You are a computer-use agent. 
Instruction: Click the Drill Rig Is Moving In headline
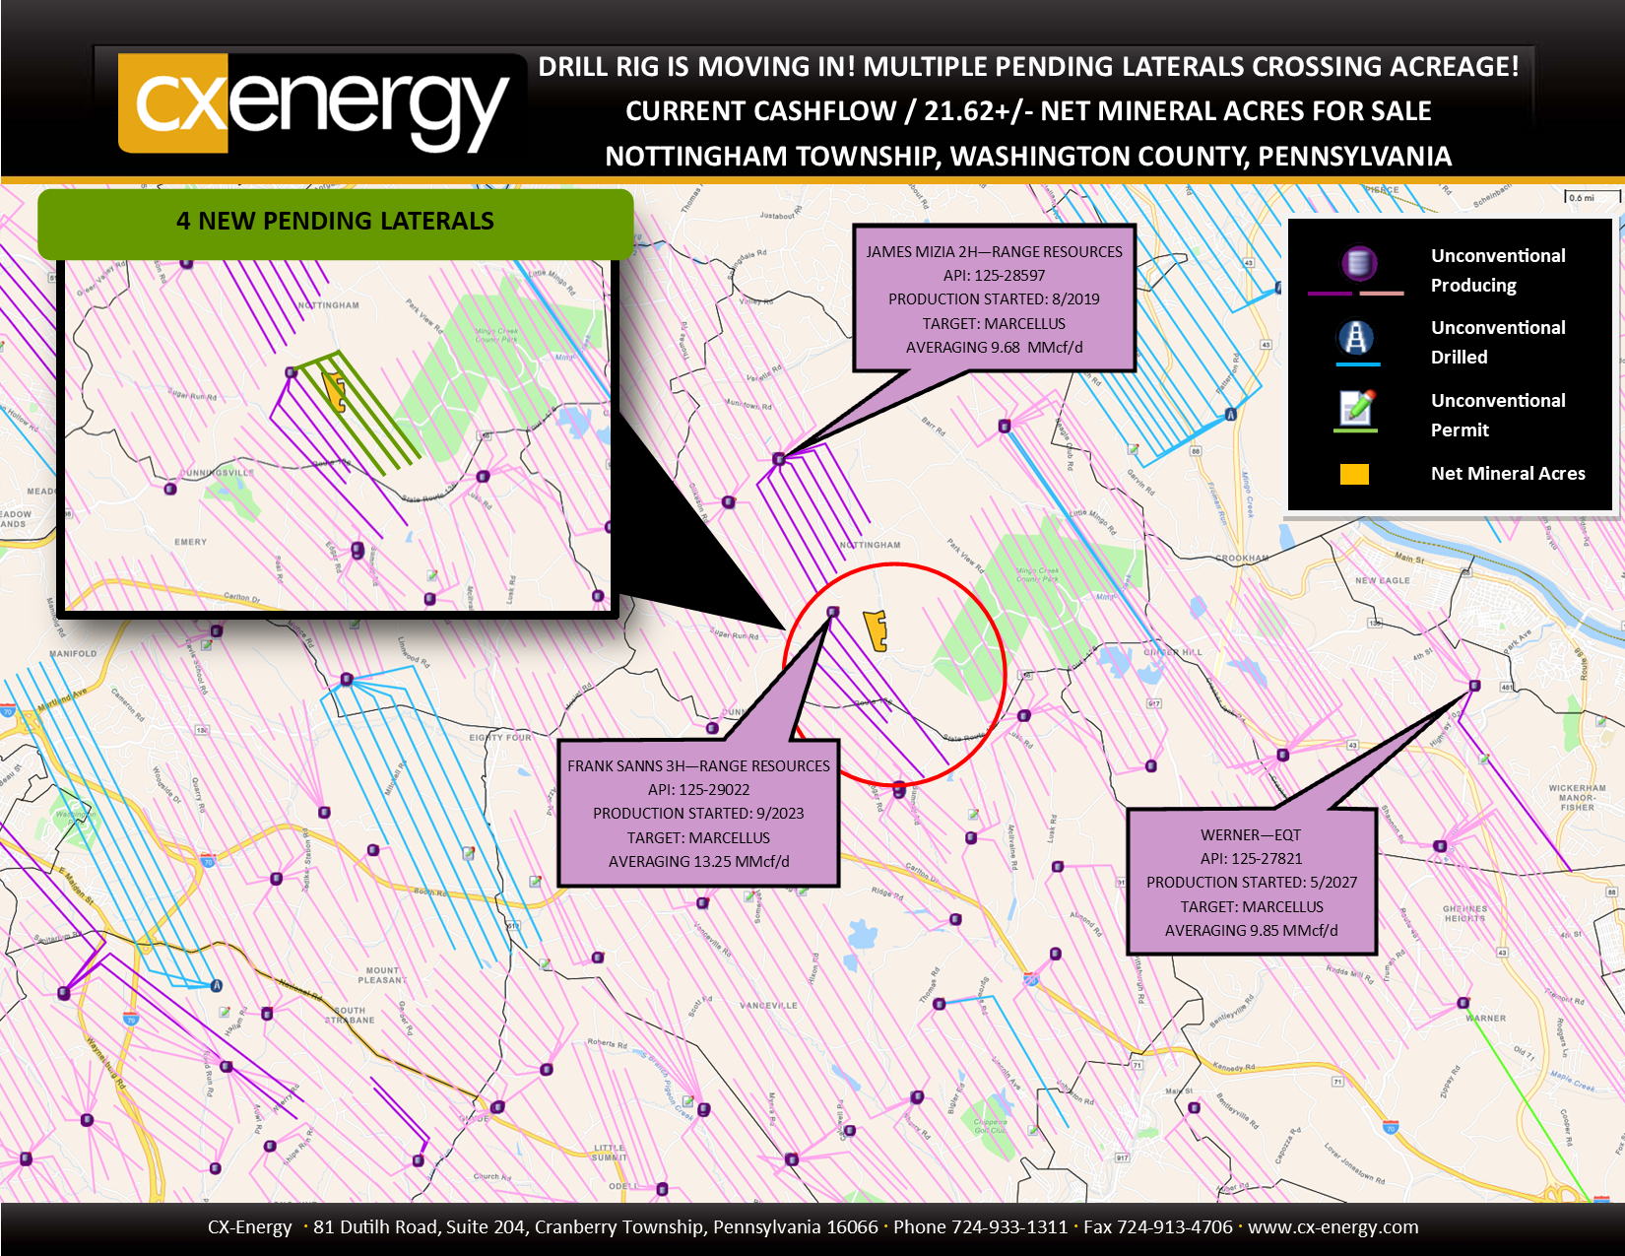(1028, 67)
